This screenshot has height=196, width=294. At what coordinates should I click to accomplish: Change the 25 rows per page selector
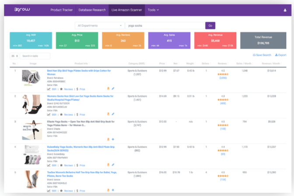tap(14, 56)
